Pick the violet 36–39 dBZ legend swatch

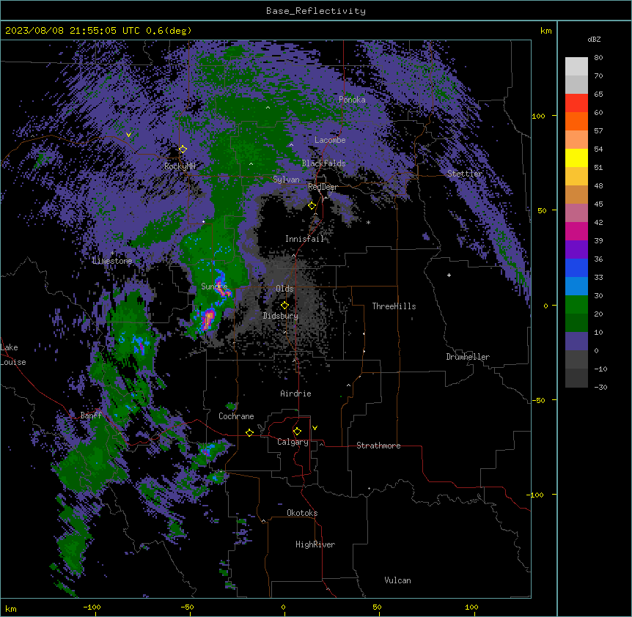tap(576, 250)
